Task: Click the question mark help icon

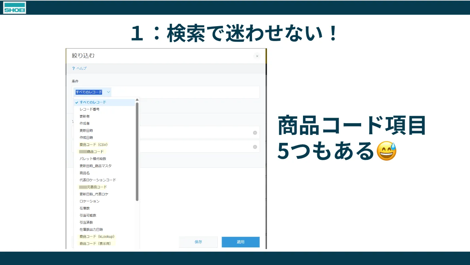Action: pyautogui.click(x=73, y=69)
